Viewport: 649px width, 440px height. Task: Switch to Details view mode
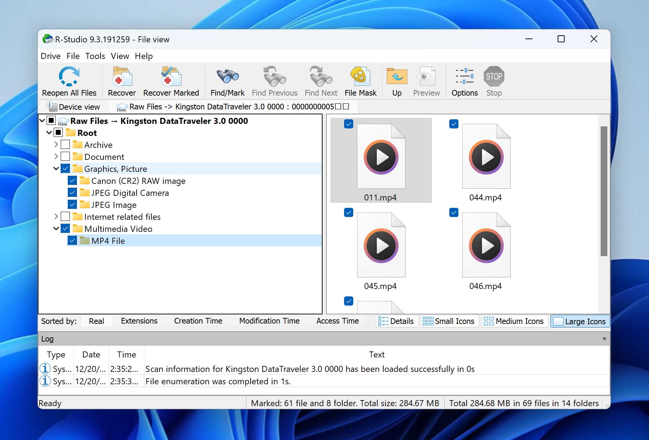397,321
